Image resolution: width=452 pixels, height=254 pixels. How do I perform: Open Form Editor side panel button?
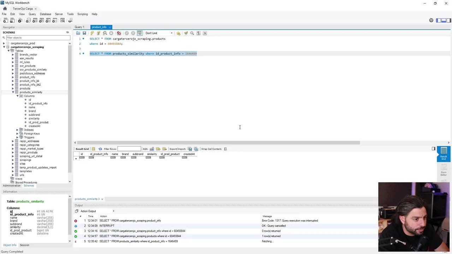coord(444,170)
